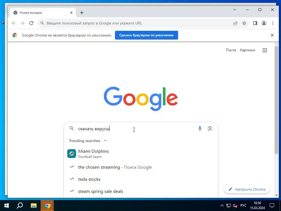The height and width of the screenshot is (211, 281).
Task: Open the Почта link
Action: (x=231, y=50)
